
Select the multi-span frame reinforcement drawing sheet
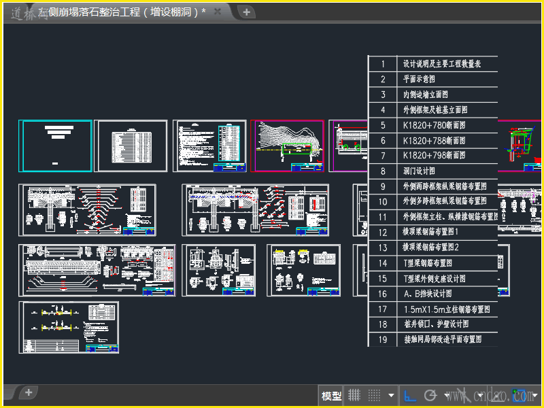click(256, 210)
